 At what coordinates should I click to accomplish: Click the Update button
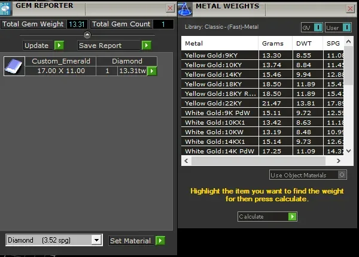[39, 46]
